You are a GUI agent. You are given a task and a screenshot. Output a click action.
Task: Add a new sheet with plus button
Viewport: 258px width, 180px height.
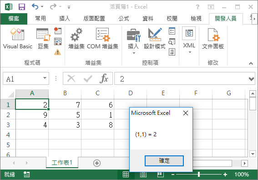pos(97,163)
